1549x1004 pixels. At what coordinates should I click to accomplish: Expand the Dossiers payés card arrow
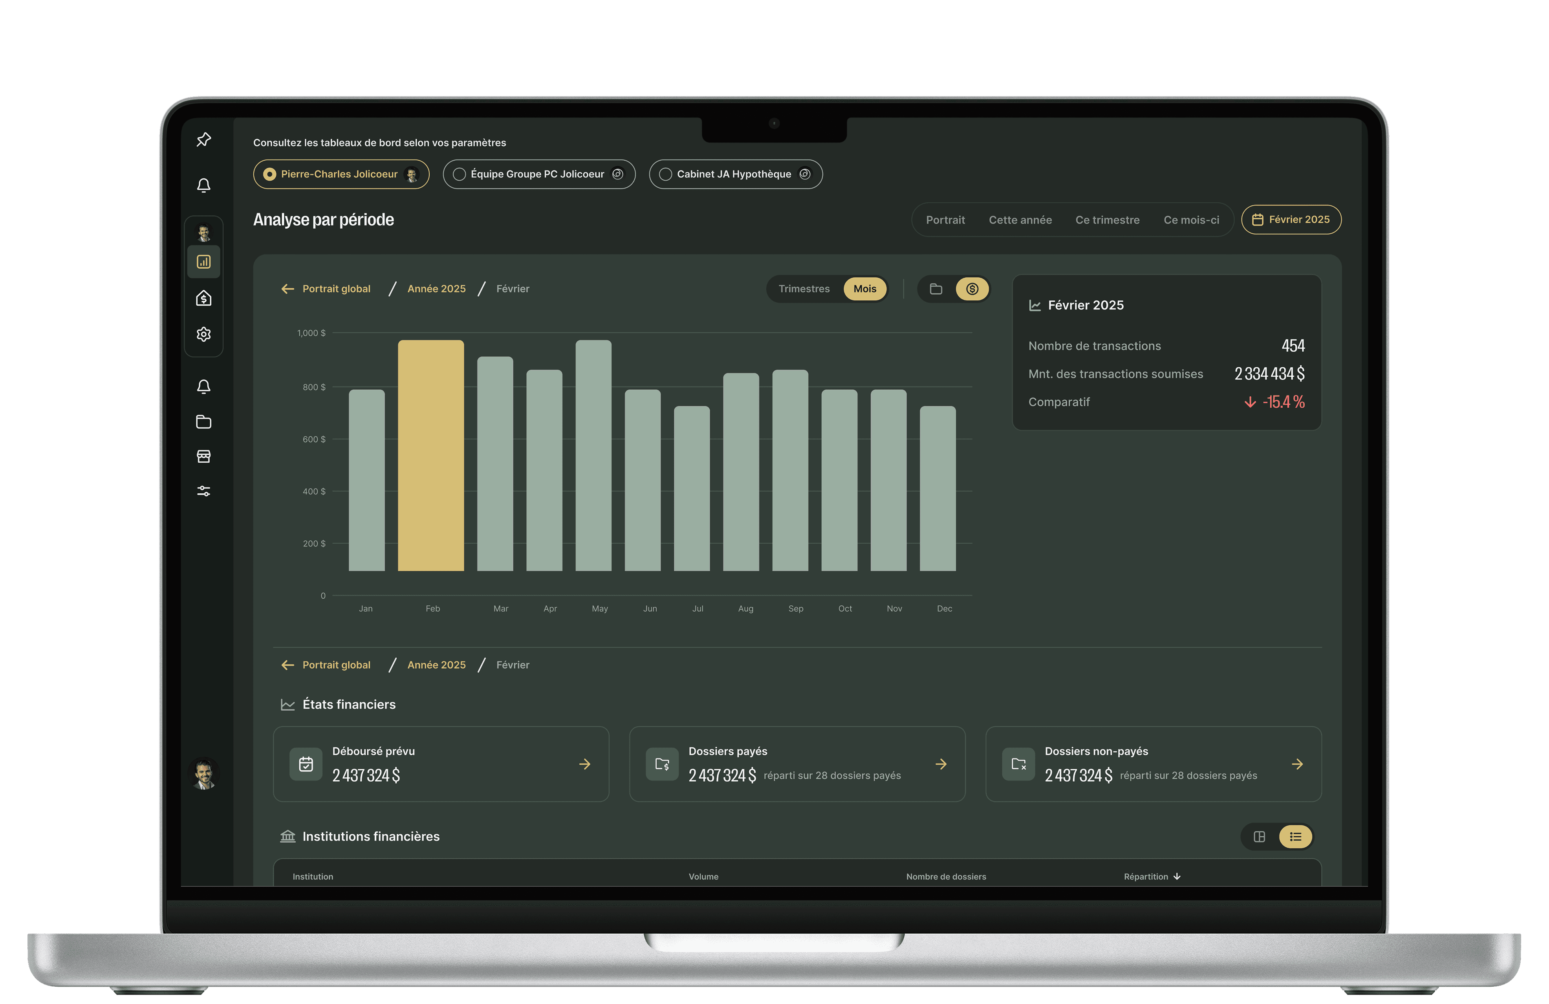pos(941,764)
